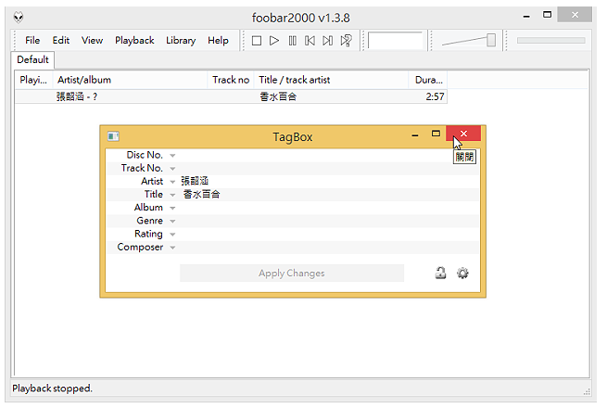Click the empty toolbar display box
The width and height of the screenshot is (607, 408).
point(395,40)
